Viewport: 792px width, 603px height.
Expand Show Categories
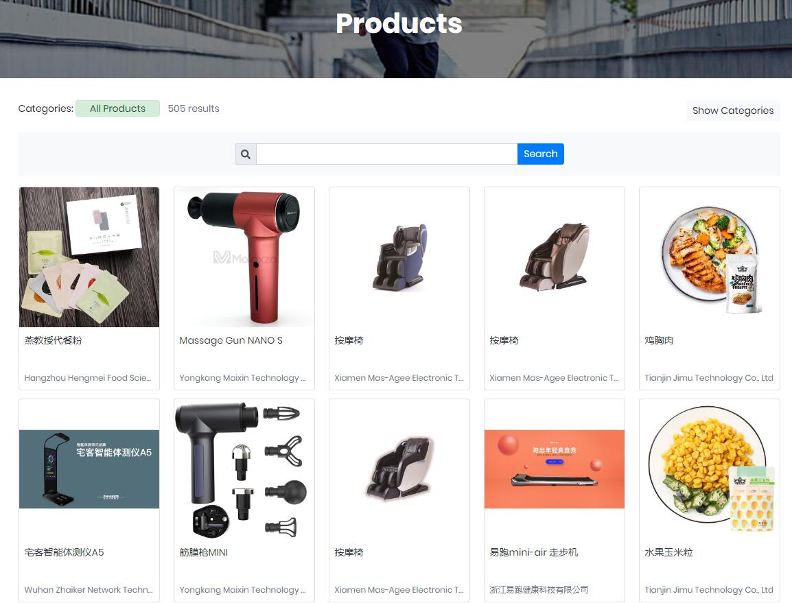pyautogui.click(x=733, y=110)
